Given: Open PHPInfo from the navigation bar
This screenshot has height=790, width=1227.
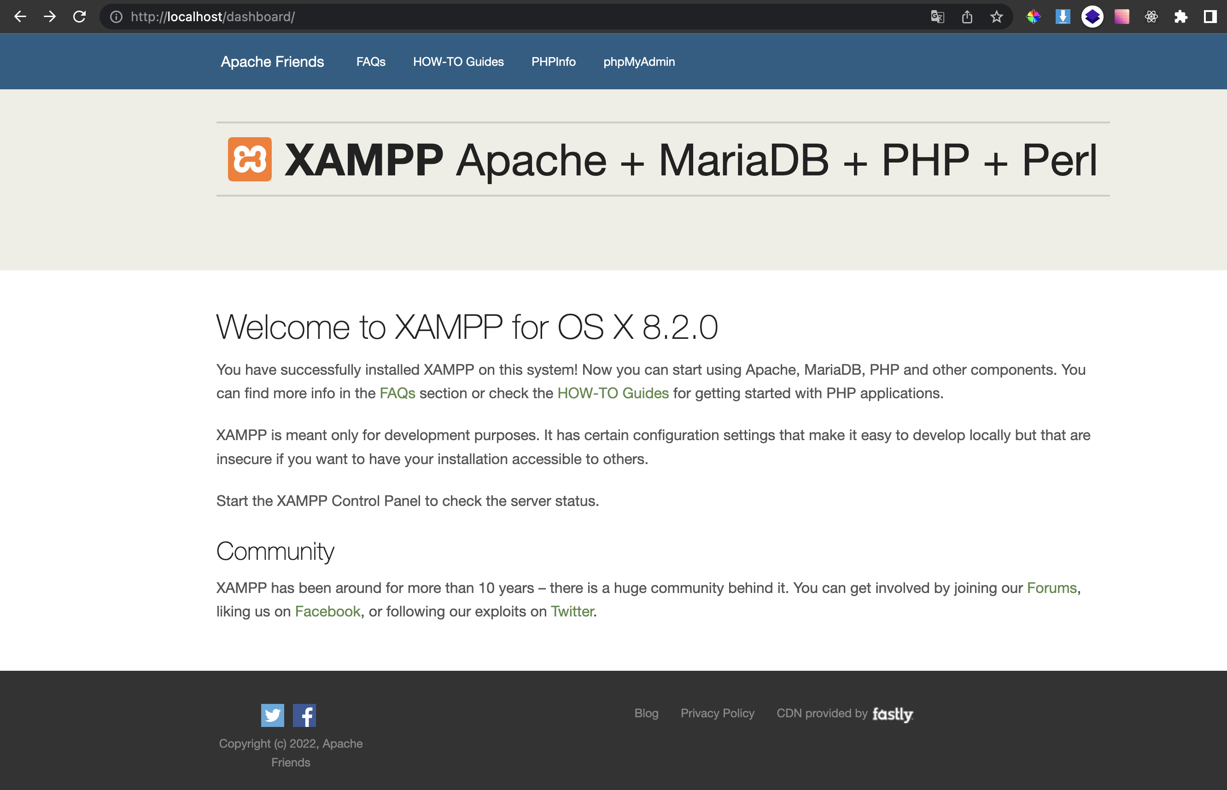Looking at the screenshot, I should click(x=553, y=62).
